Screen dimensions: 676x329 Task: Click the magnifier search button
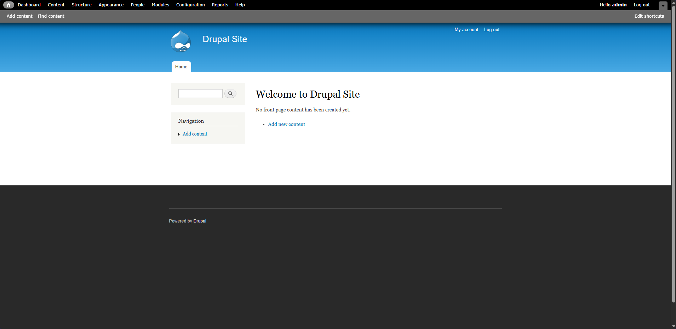[230, 93]
